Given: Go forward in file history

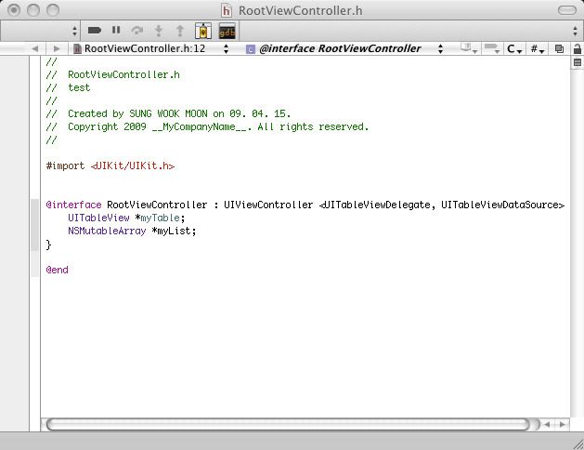Looking at the screenshot, I should point(57,49).
